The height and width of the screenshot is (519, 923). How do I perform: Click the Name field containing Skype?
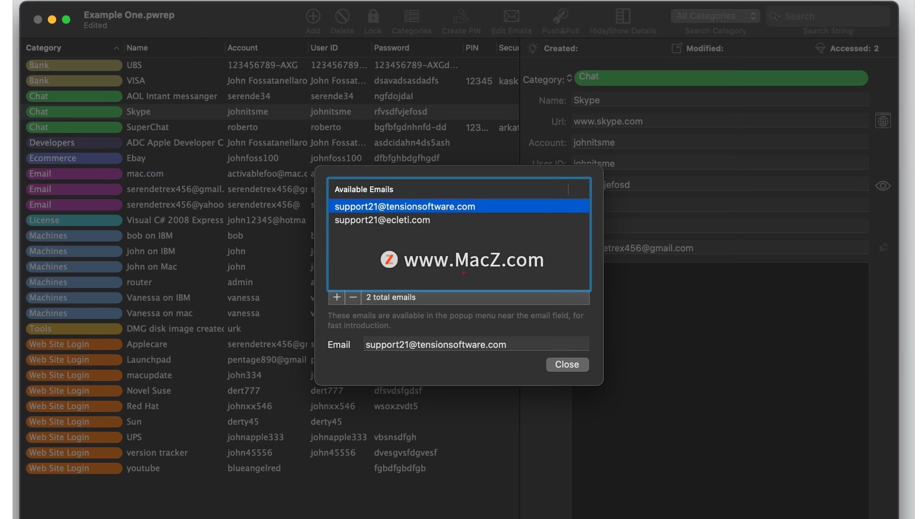pyautogui.click(x=720, y=100)
